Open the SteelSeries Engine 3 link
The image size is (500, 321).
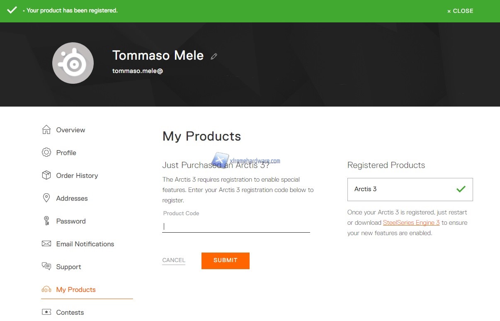[x=411, y=223]
